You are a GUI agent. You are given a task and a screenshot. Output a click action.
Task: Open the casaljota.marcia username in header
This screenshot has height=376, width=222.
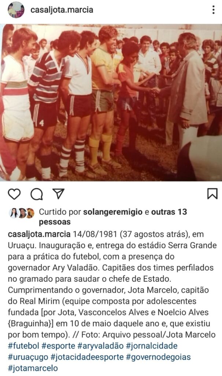coord(62,10)
